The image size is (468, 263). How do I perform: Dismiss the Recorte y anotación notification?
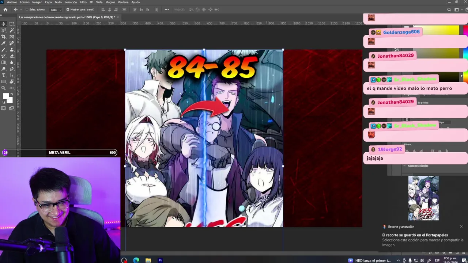461,227
